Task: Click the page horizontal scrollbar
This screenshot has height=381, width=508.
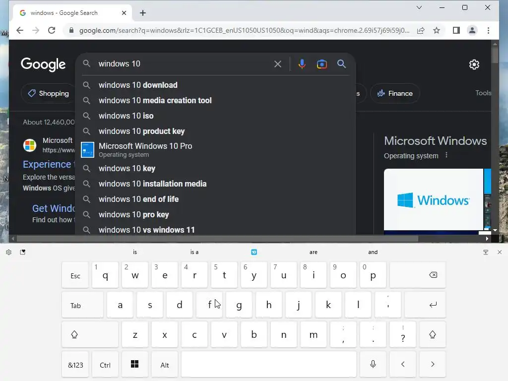Action: 217,239
